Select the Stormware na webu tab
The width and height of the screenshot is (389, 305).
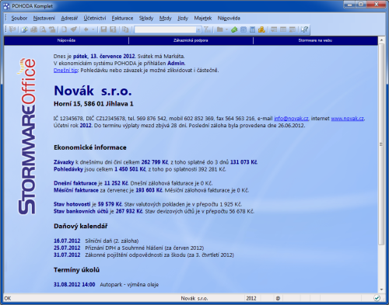point(315,40)
